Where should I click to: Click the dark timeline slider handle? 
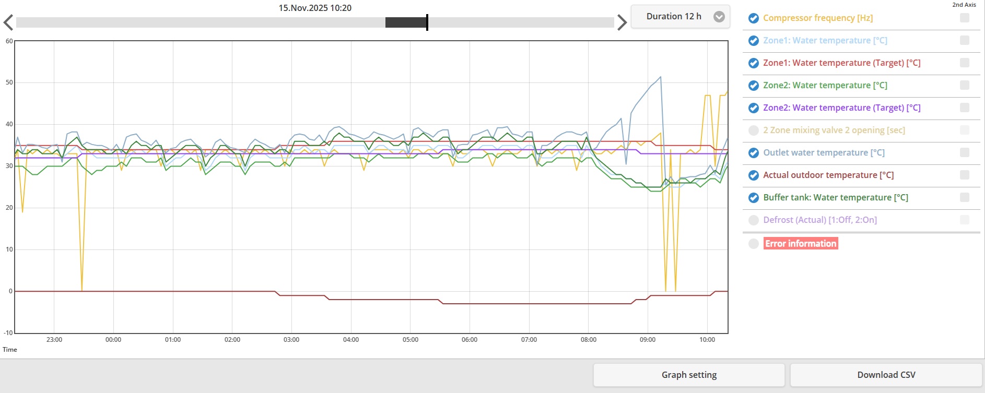pos(406,22)
